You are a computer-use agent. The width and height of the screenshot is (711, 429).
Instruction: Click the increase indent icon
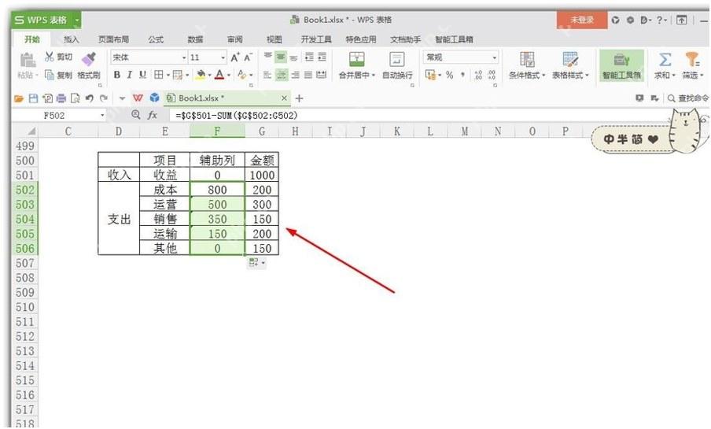pyautogui.click(x=322, y=57)
